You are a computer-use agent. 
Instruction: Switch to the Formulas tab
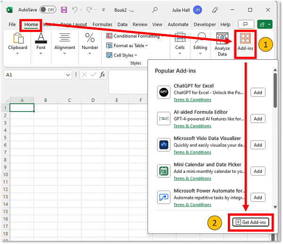click(102, 24)
